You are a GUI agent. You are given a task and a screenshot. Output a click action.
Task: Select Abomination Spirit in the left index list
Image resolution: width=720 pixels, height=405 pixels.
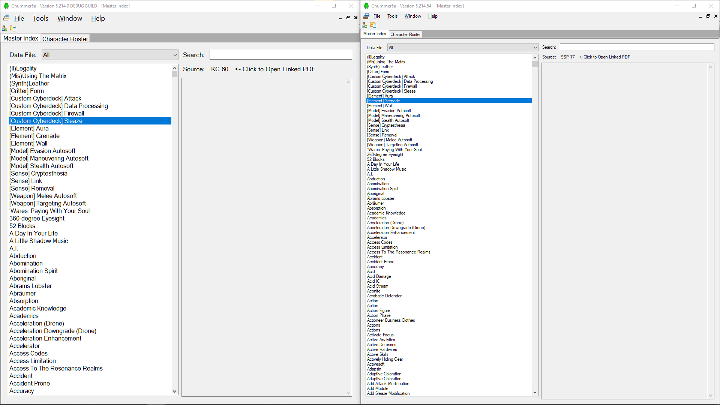(33, 271)
